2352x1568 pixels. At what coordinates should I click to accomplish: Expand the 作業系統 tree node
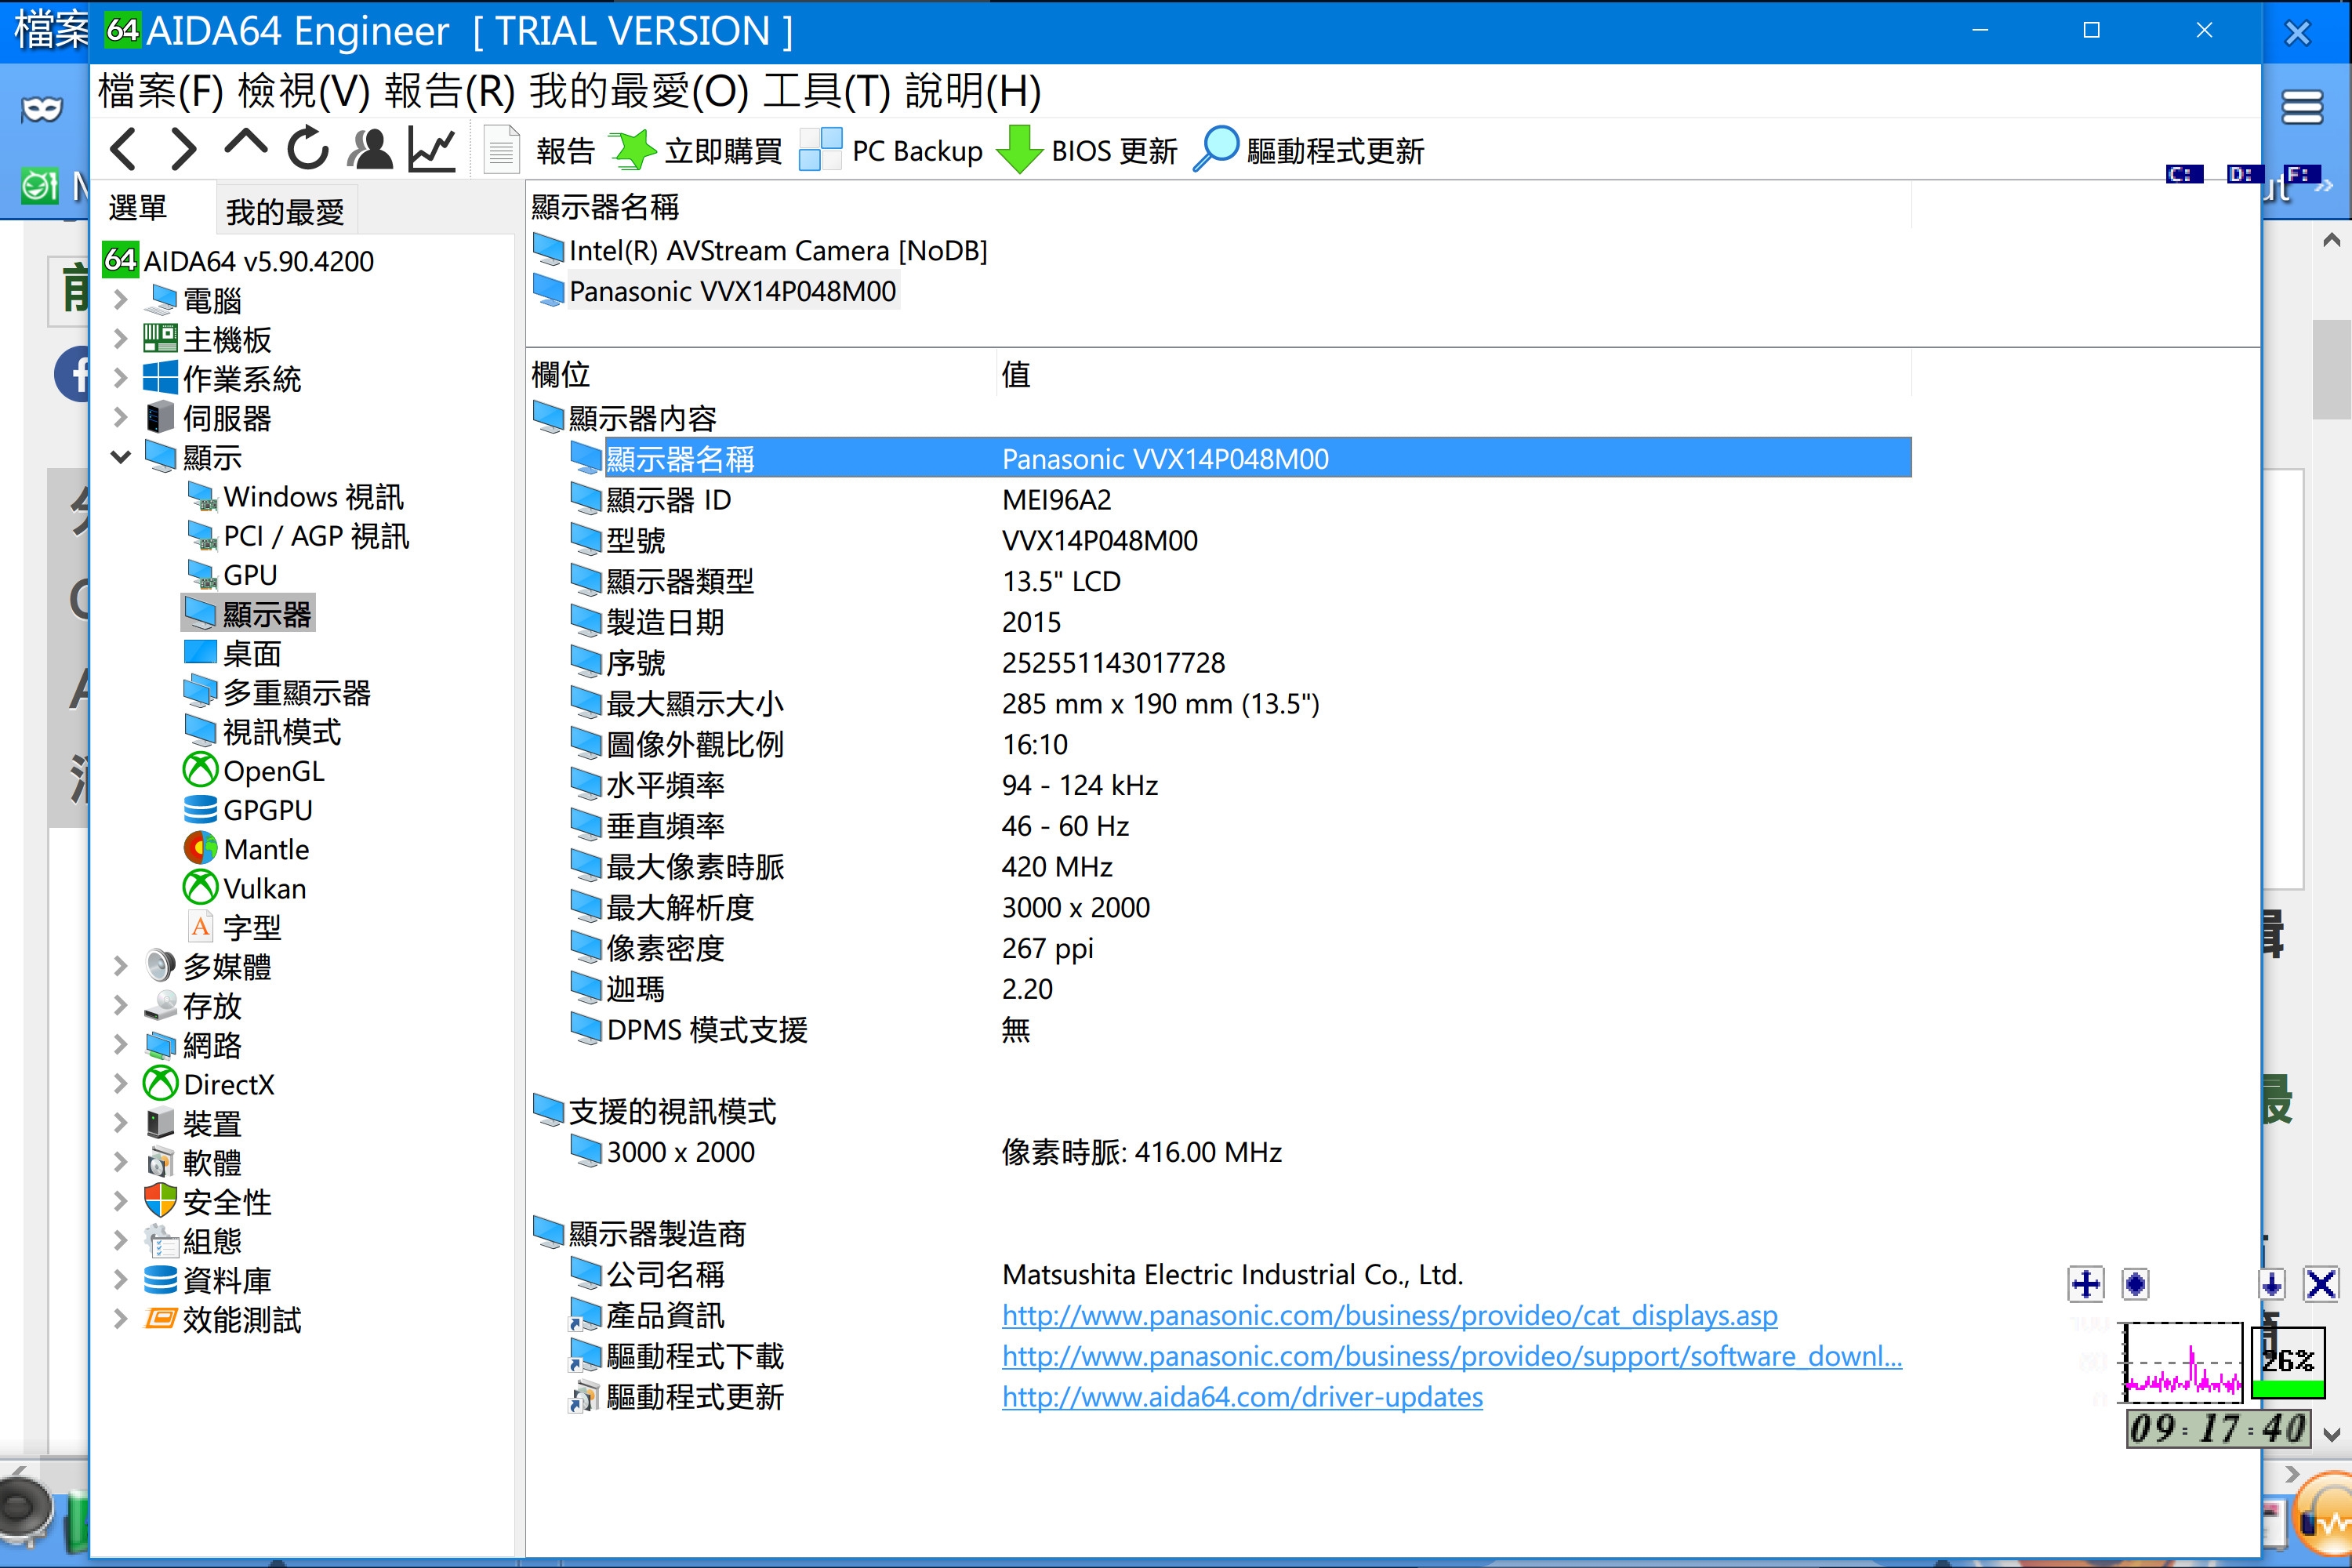click(120, 378)
